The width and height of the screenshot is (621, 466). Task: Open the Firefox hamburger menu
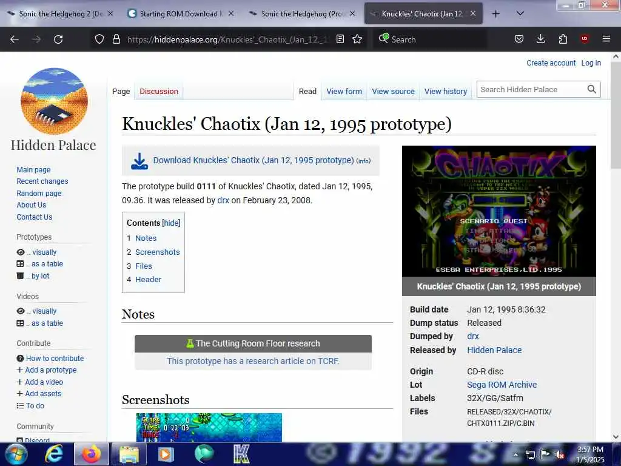[x=606, y=39]
